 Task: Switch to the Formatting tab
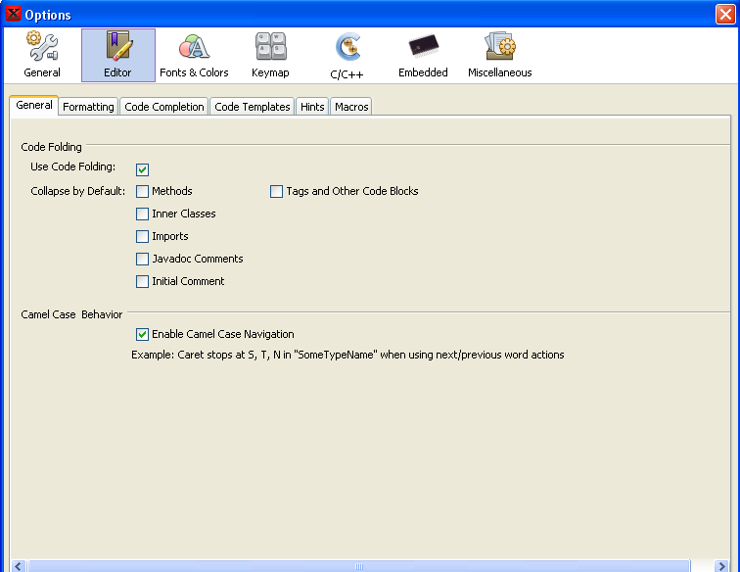(88, 107)
